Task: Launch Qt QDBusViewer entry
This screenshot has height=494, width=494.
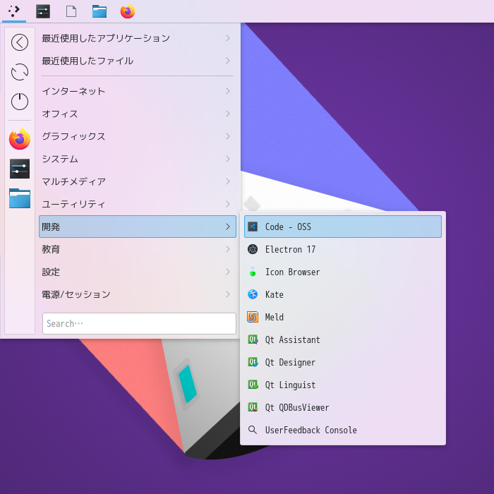Action: point(343,407)
